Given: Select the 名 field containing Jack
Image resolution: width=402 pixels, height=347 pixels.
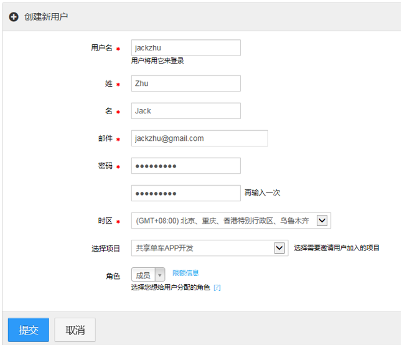Looking at the screenshot, I should 185,111.
